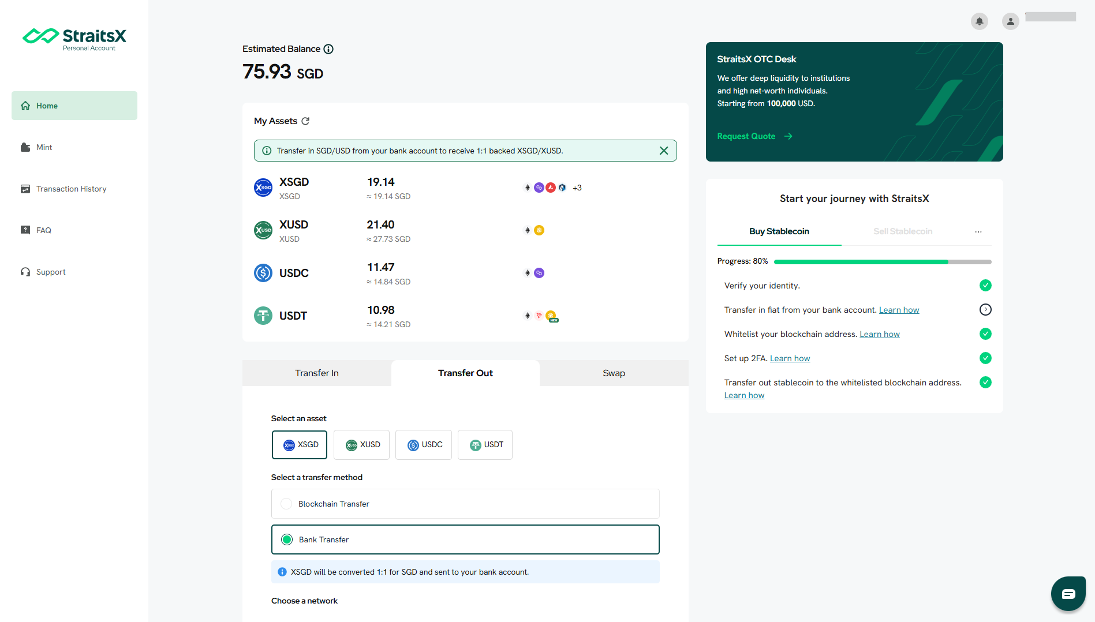Image resolution: width=1095 pixels, height=622 pixels.
Task: Choose the Bank Transfer radio option
Action: (465, 539)
